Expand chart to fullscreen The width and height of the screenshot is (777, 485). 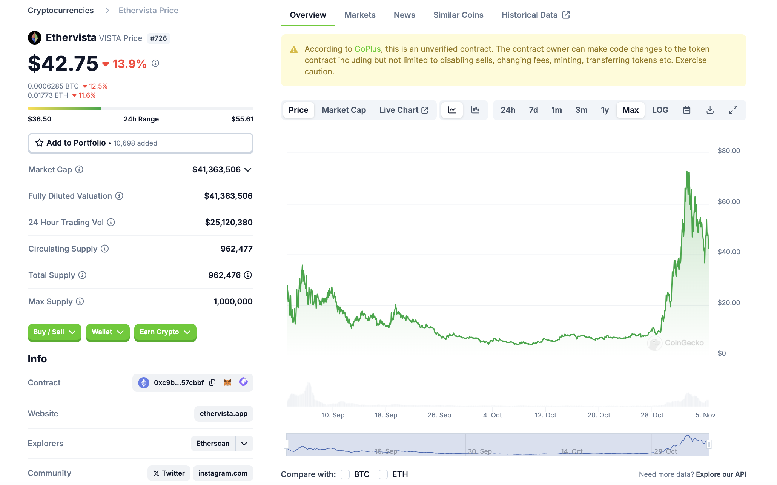[x=733, y=110]
